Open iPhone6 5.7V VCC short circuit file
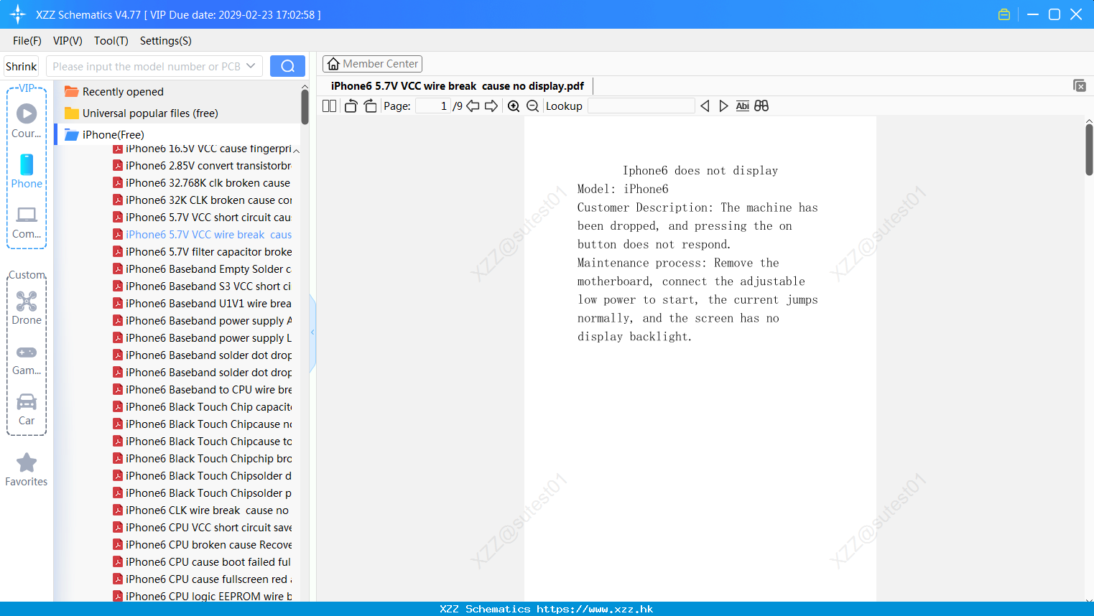 (x=202, y=218)
